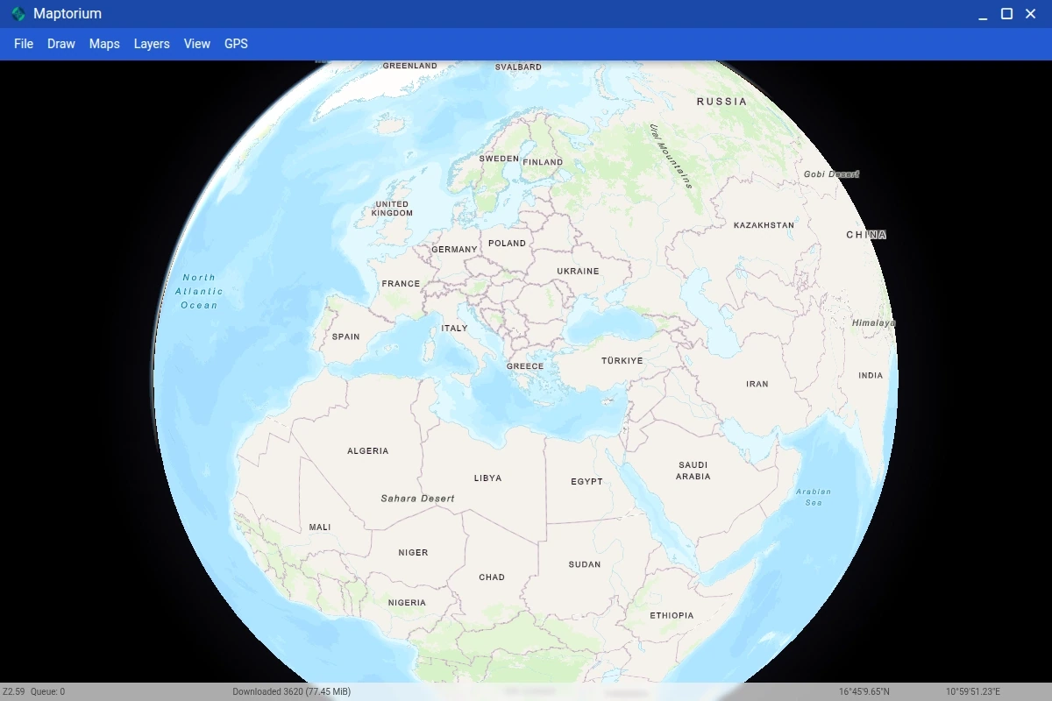This screenshot has width=1052, height=701.
Task: Click the MALI label
Action: click(320, 528)
